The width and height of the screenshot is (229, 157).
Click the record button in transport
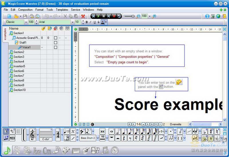(114, 16)
